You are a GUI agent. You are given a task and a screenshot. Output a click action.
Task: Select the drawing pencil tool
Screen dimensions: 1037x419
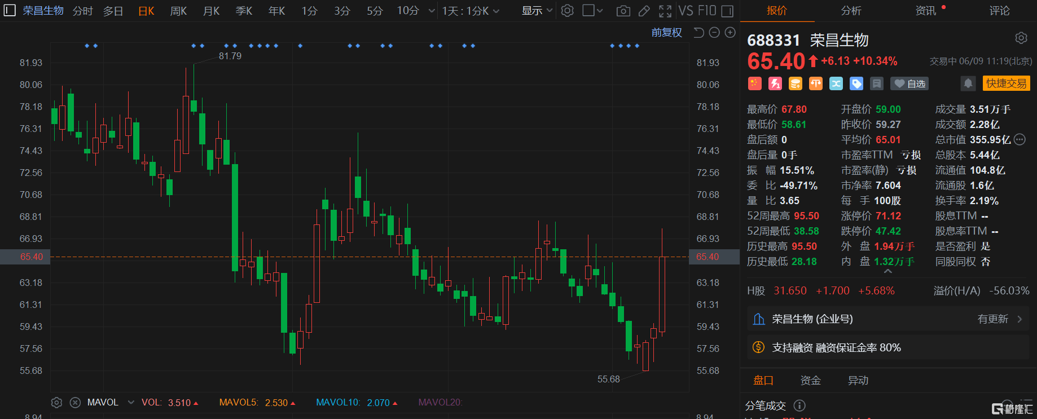(x=644, y=11)
